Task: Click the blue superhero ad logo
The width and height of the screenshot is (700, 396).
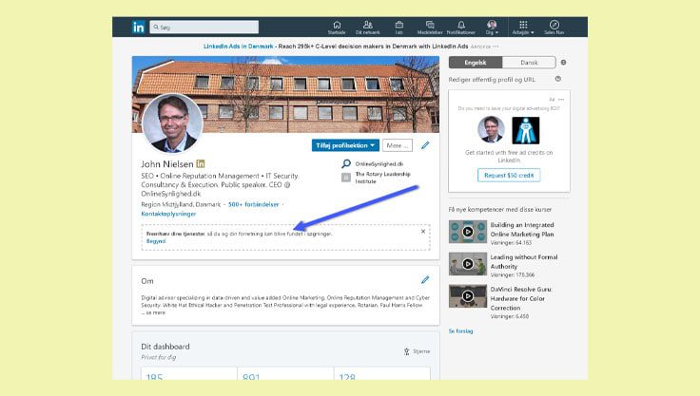Action: (525, 130)
